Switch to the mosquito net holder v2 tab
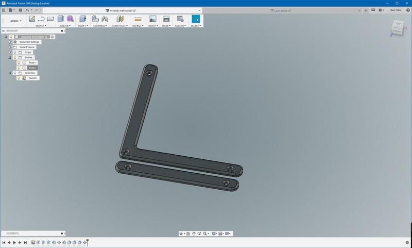The height and width of the screenshot is (248, 412). [121, 10]
